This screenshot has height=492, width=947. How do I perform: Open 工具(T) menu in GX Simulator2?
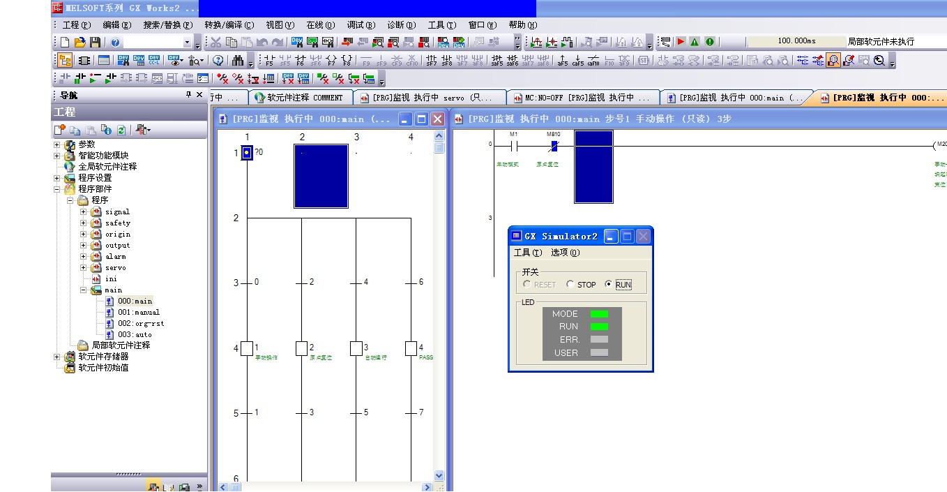527,253
